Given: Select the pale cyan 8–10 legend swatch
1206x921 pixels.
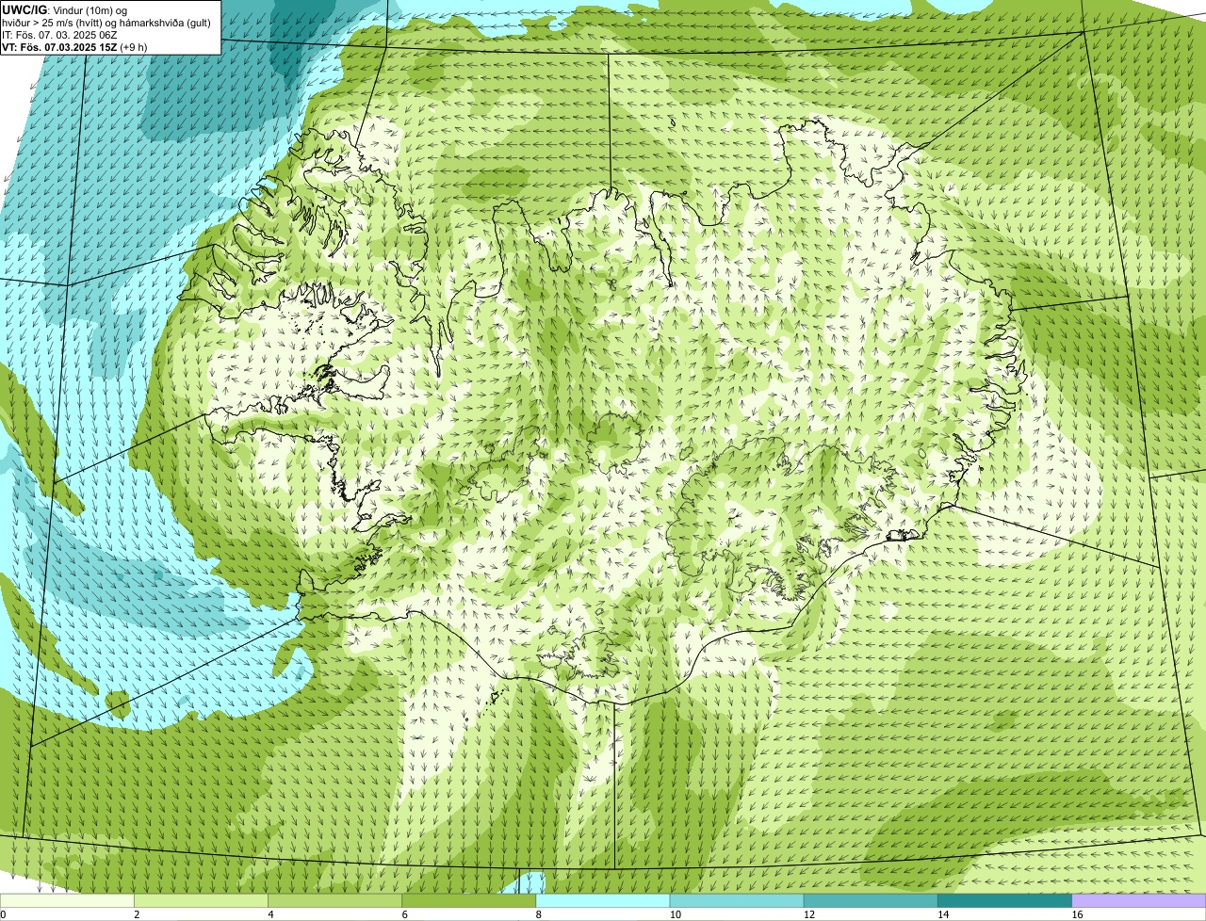Looking at the screenshot, I should click(x=603, y=901).
